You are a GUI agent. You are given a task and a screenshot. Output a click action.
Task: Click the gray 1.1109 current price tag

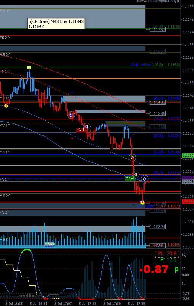coord(188,182)
